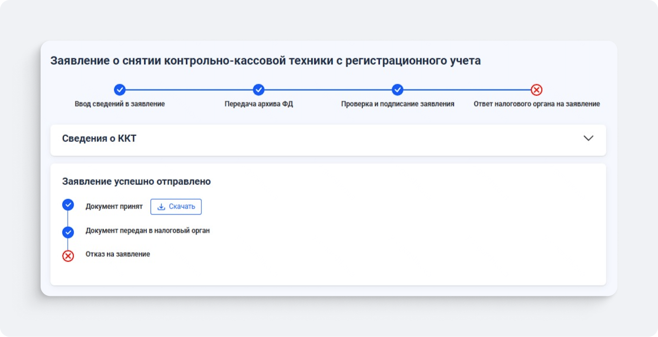Image resolution: width=658 pixels, height=337 pixels.
Task: Click the checkmark icon above "Передача архива ФД"
Action: click(258, 90)
